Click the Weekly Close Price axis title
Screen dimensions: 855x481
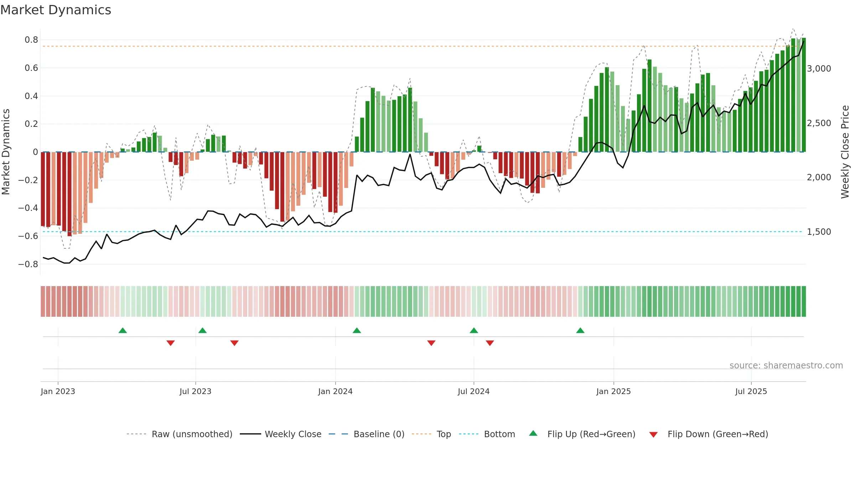[845, 152]
